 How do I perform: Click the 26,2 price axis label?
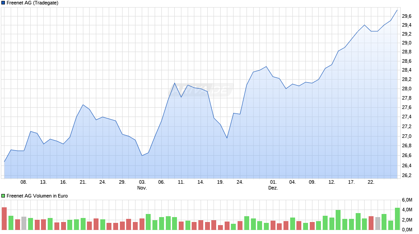click(x=407, y=175)
